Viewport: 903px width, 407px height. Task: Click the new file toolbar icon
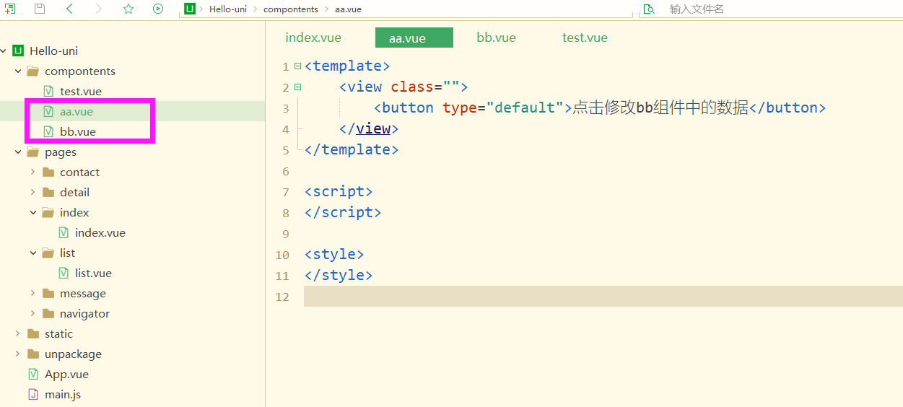click(10, 9)
